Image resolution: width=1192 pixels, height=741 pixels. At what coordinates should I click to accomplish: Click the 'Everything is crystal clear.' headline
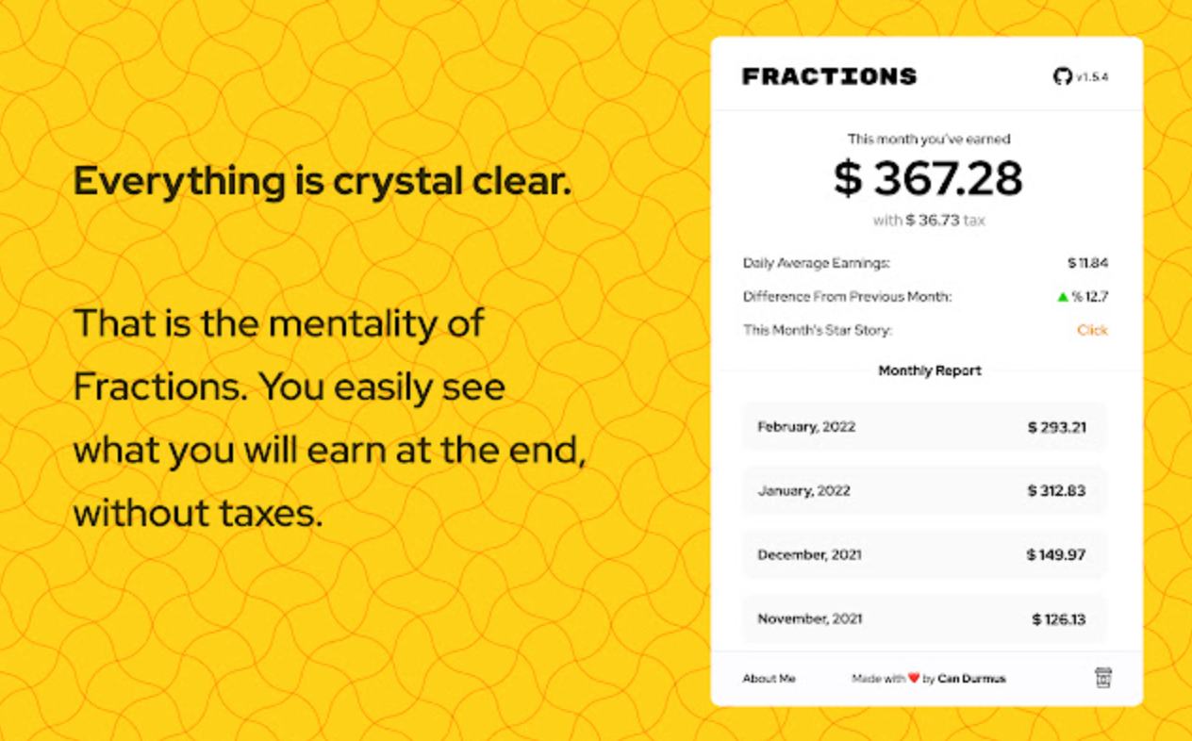point(323,181)
